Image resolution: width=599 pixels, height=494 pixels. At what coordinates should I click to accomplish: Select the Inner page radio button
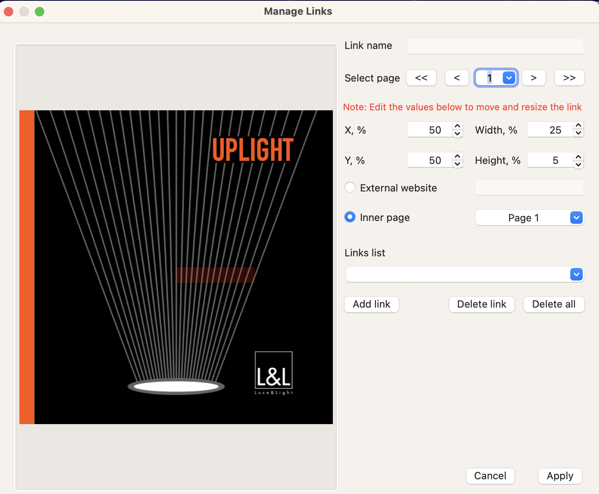(350, 217)
